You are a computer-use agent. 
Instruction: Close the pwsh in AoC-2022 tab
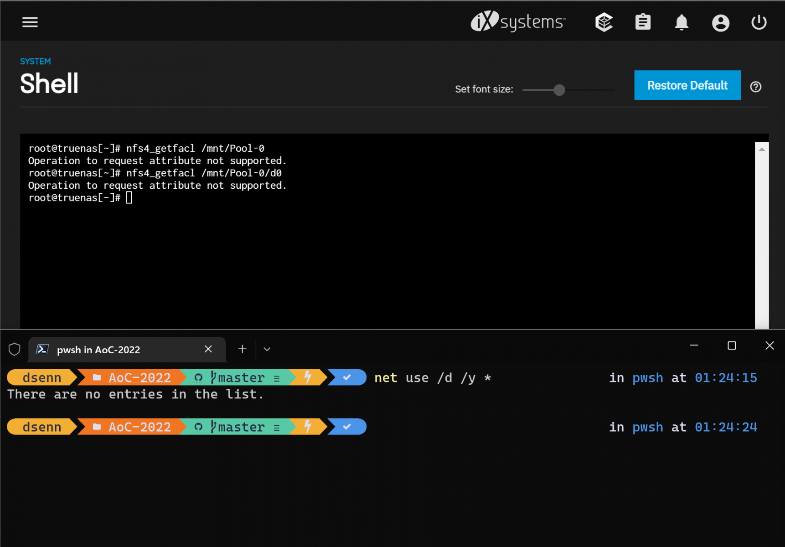[208, 349]
